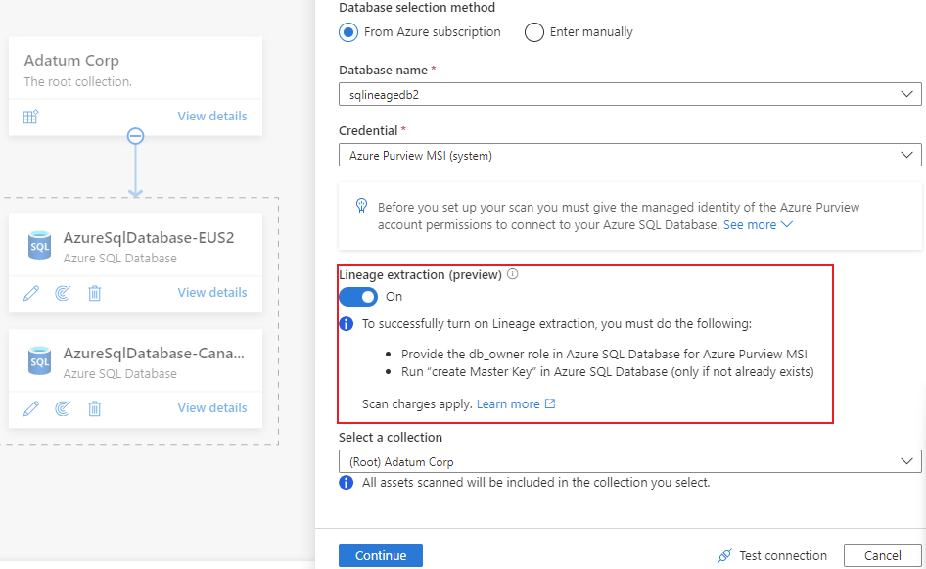Click edit pencil icon for AzureSqlDatabase-EUS2
926x569 pixels.
(31, 293)
